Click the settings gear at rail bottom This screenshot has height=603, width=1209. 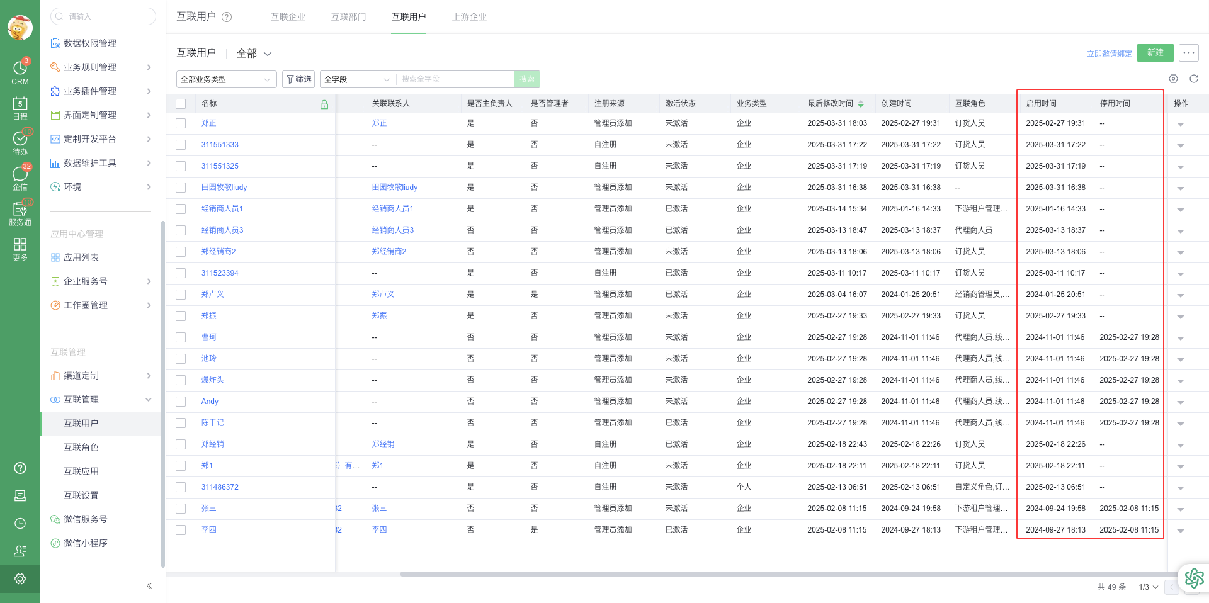point(20,578)
